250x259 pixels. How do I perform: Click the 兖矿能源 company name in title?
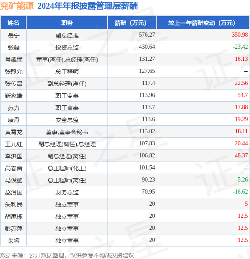coord(17,6)
